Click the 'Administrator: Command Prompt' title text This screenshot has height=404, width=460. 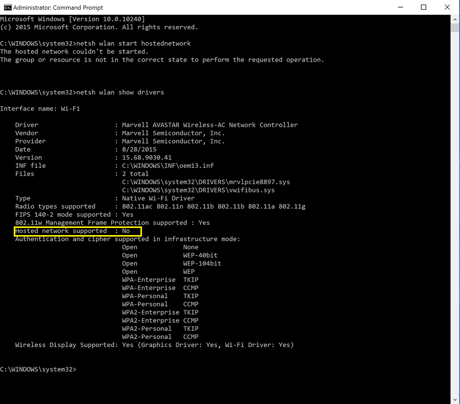click(x=58, y=8)
